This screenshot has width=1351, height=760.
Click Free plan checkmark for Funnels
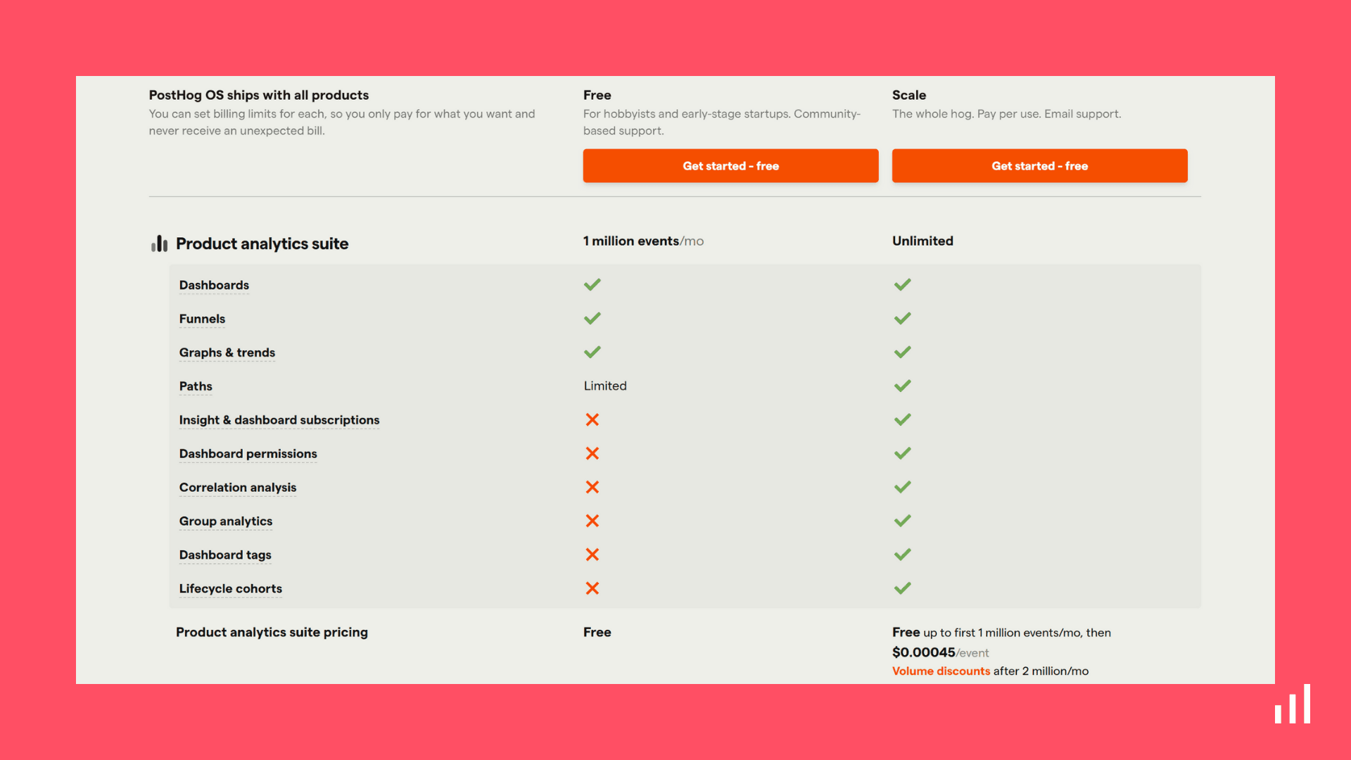point(592,318)
